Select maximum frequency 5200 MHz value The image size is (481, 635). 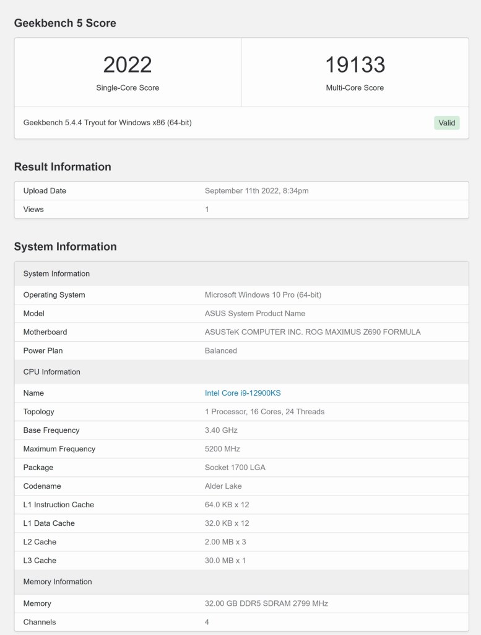[x=222, y=449]
